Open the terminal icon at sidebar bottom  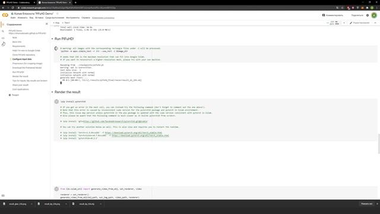coord(3,196)
